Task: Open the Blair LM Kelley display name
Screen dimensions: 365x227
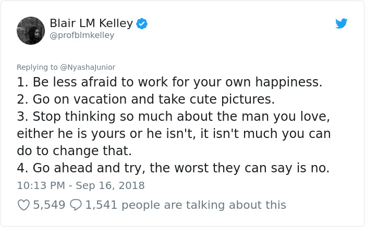Action: coord(91,23)
